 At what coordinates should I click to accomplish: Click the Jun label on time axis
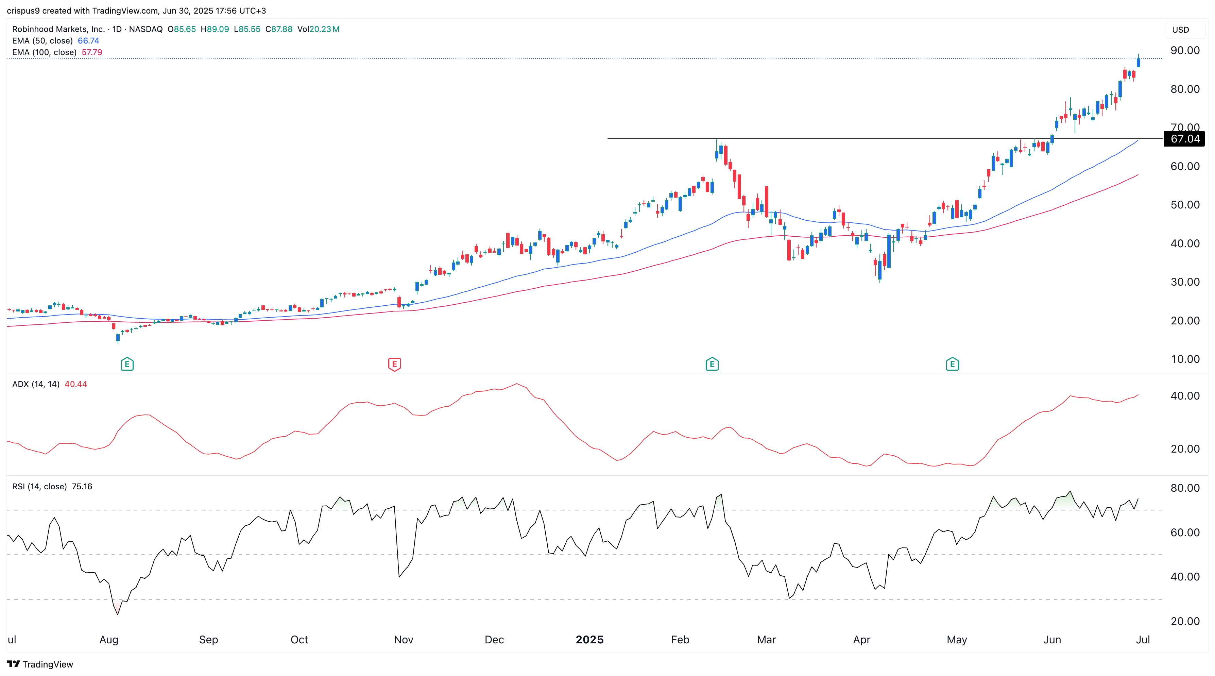[1052, 640]
